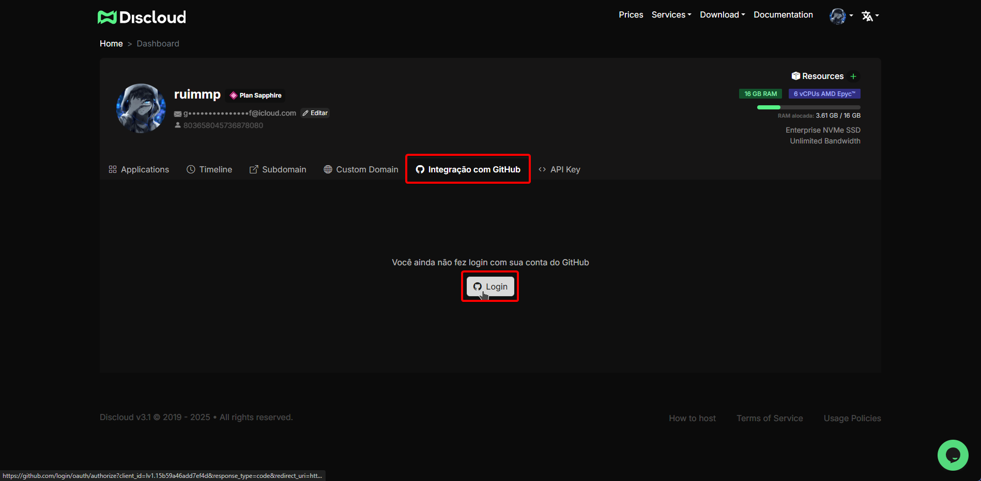This screenshot has width=981, height=481.
Task: Open the API Key tab
Action: [559, 169]
